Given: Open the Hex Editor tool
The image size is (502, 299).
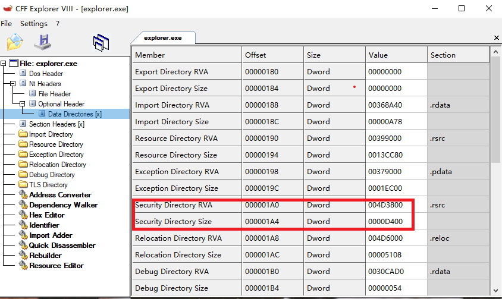Looking at the screenshot, I should click(46, 215).
